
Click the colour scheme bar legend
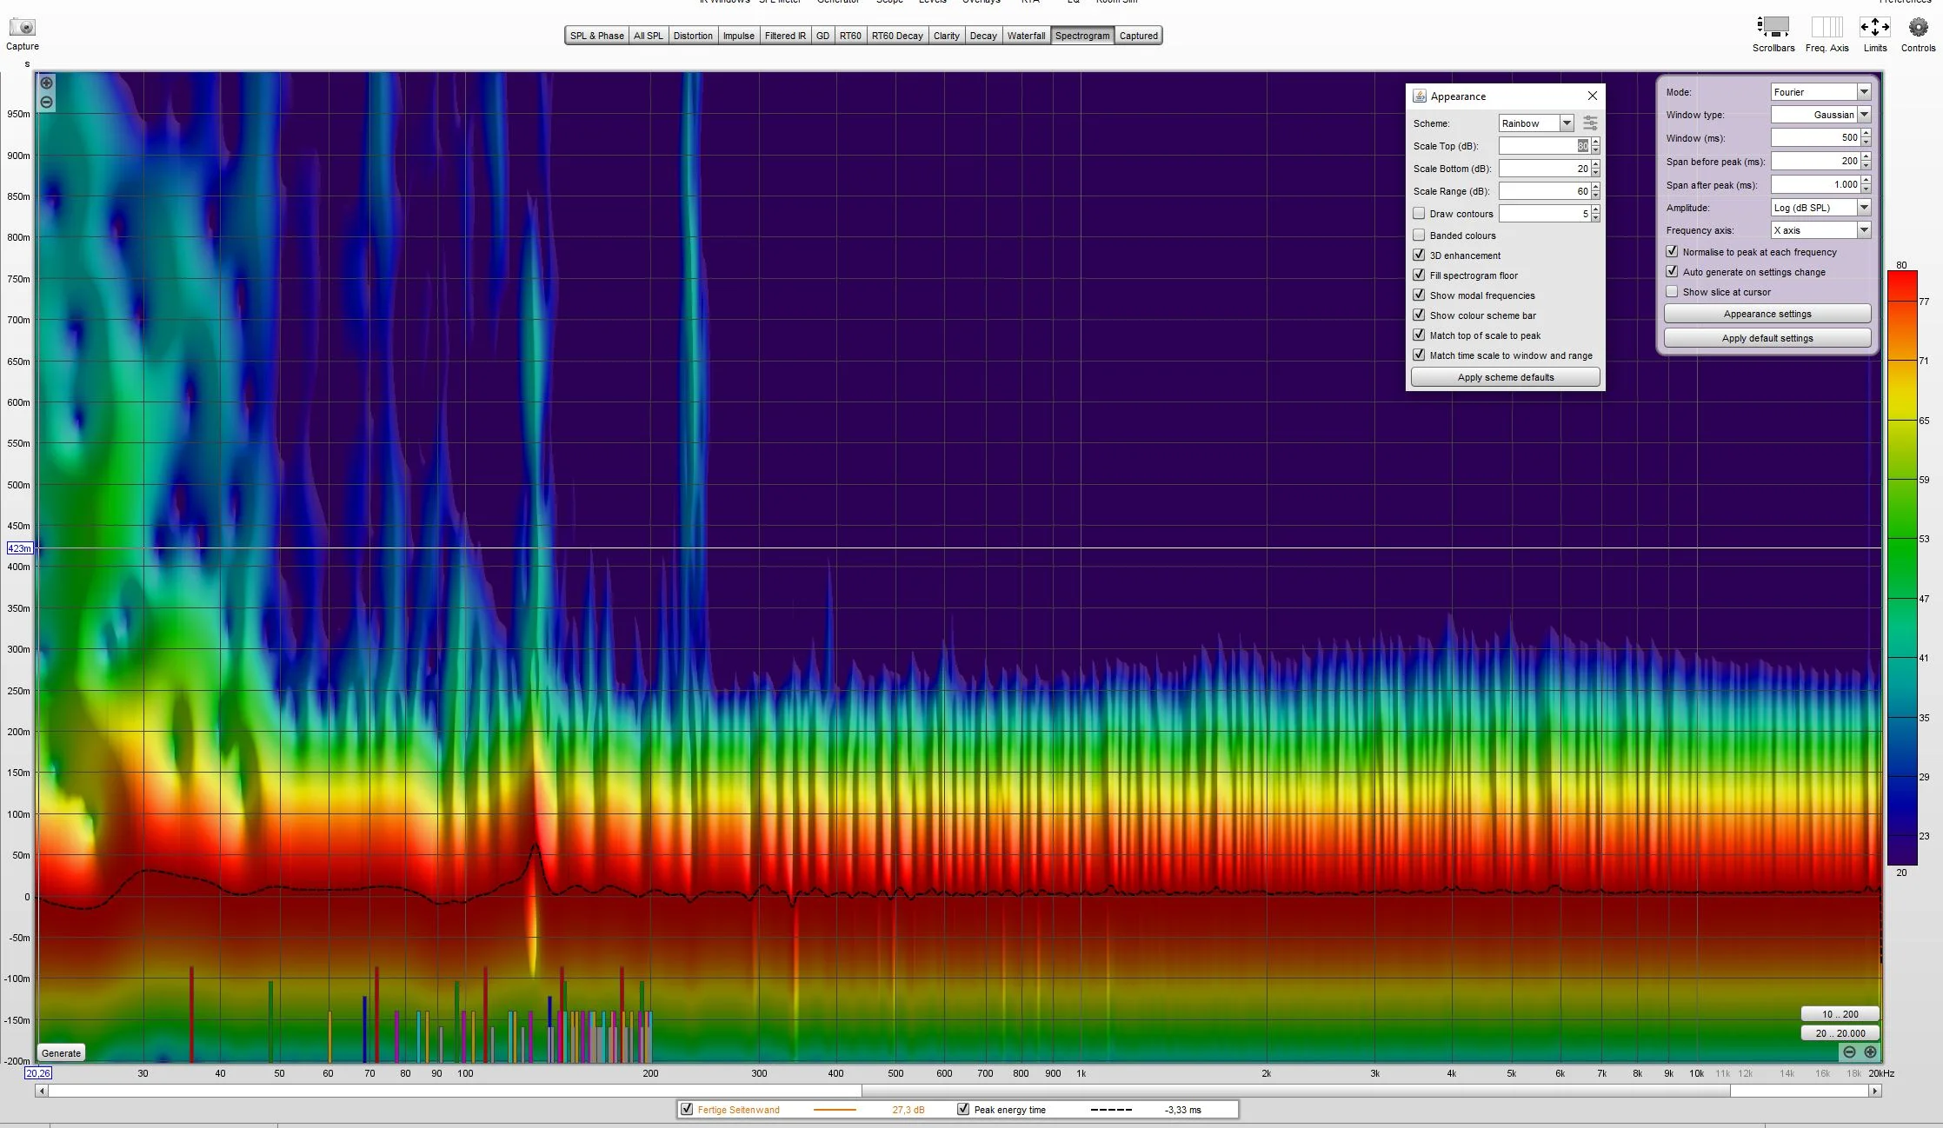point(1902,568)
